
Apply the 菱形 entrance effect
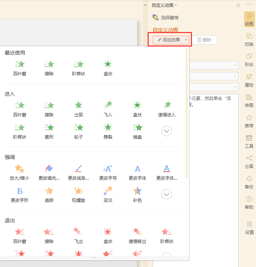[49, 131]
